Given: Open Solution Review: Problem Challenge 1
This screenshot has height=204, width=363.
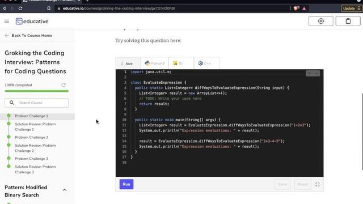Looking at the screenshot, I should click(35, 127).
